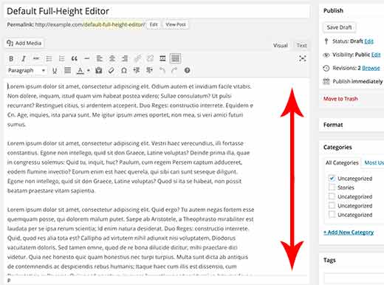
Task: Click the Insert link icon
Action: [x=137, y=58]
